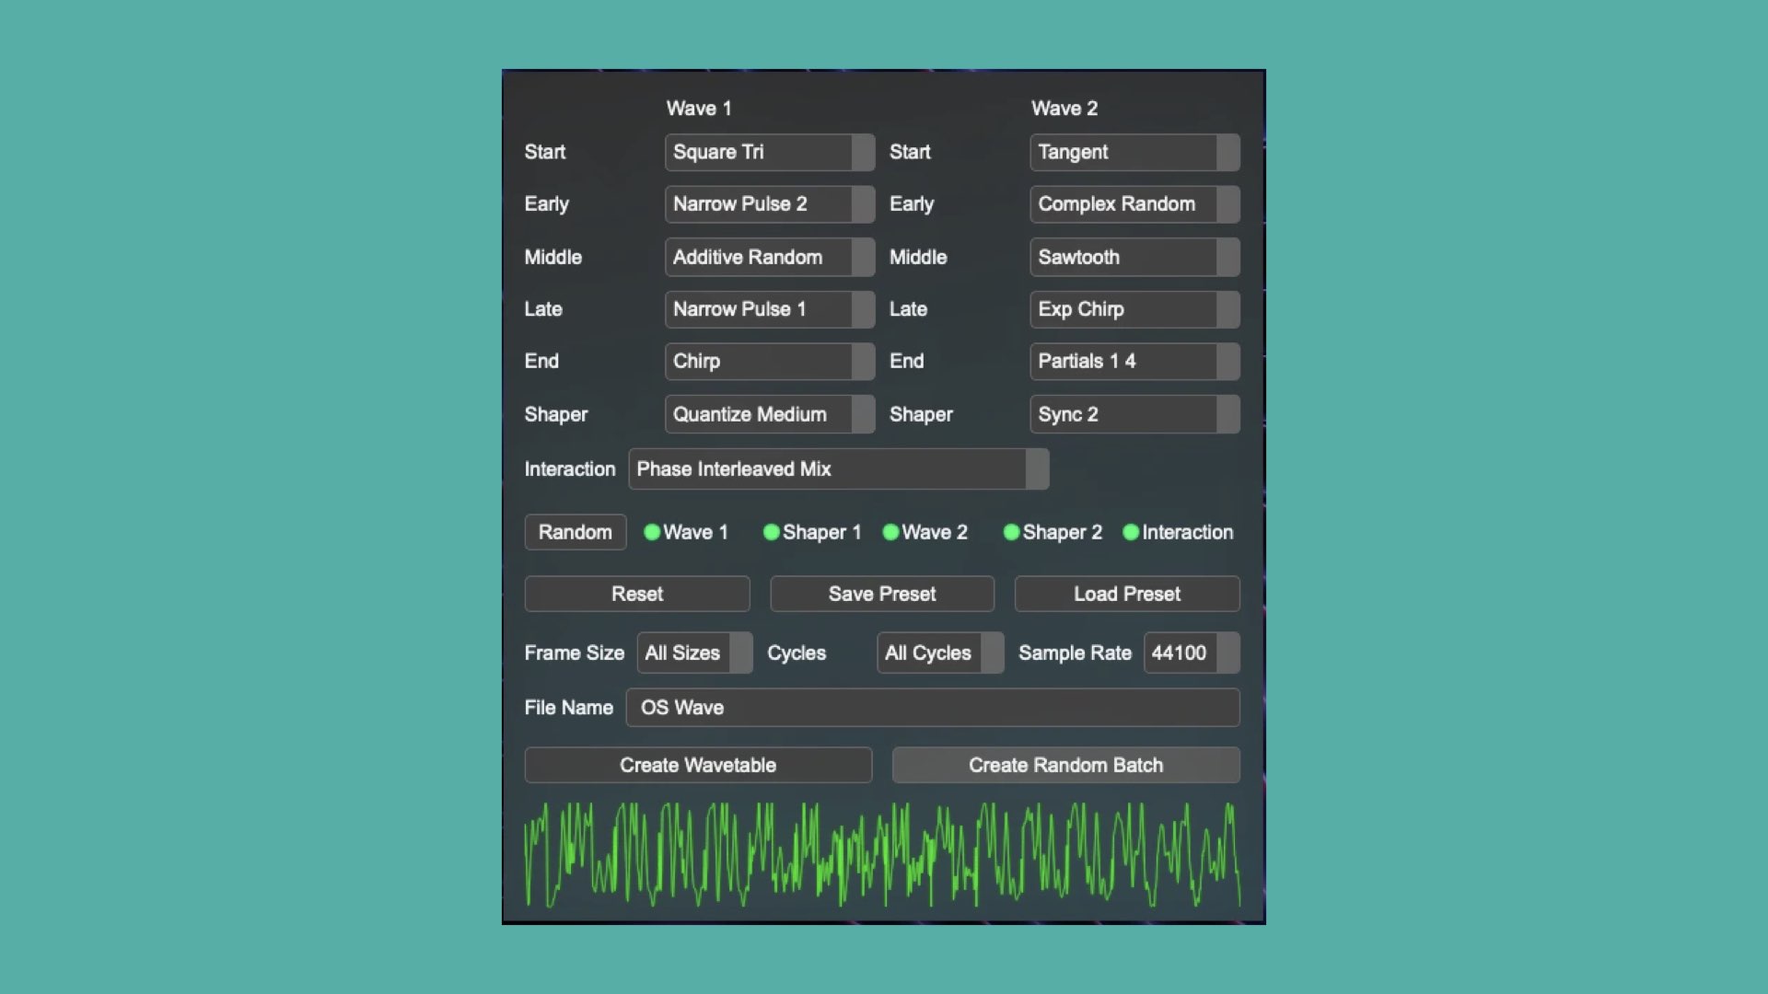Screen dimensions: 1768x994
Task: Click Load Preset
Action: (1127, 594)
